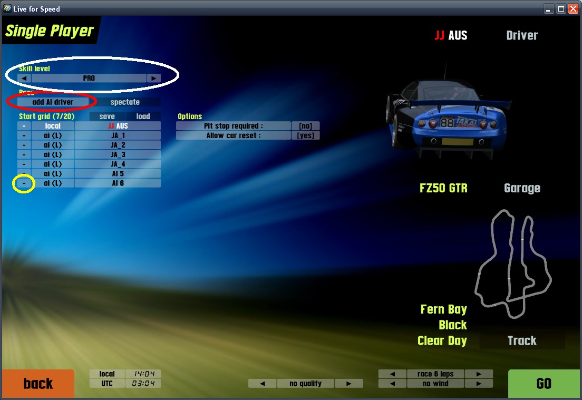Click the ai (L) cell beside JA_1

[x=53, y=136]
